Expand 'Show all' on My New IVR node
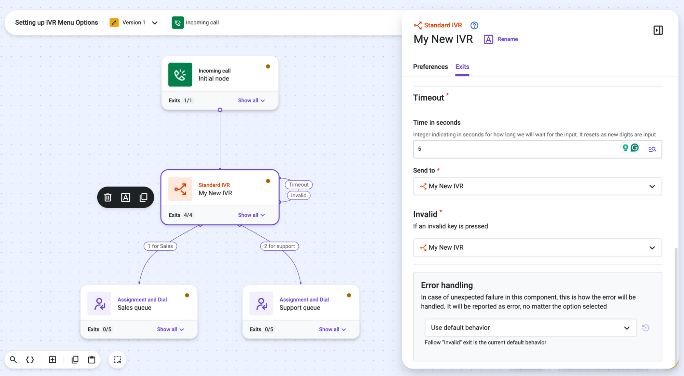 [x=251, y=215]
